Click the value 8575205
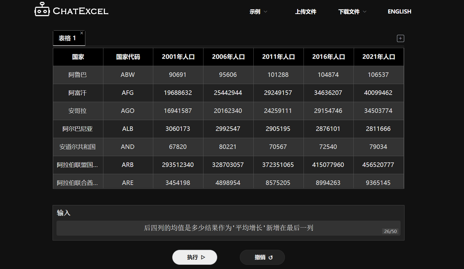 [278, 183]
